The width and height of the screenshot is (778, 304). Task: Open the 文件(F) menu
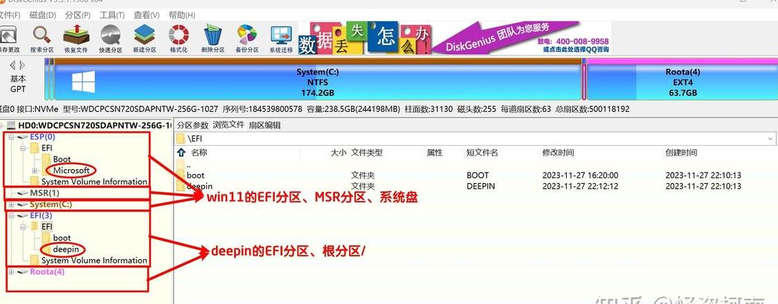pyautogui.click(x=10, y=15)
